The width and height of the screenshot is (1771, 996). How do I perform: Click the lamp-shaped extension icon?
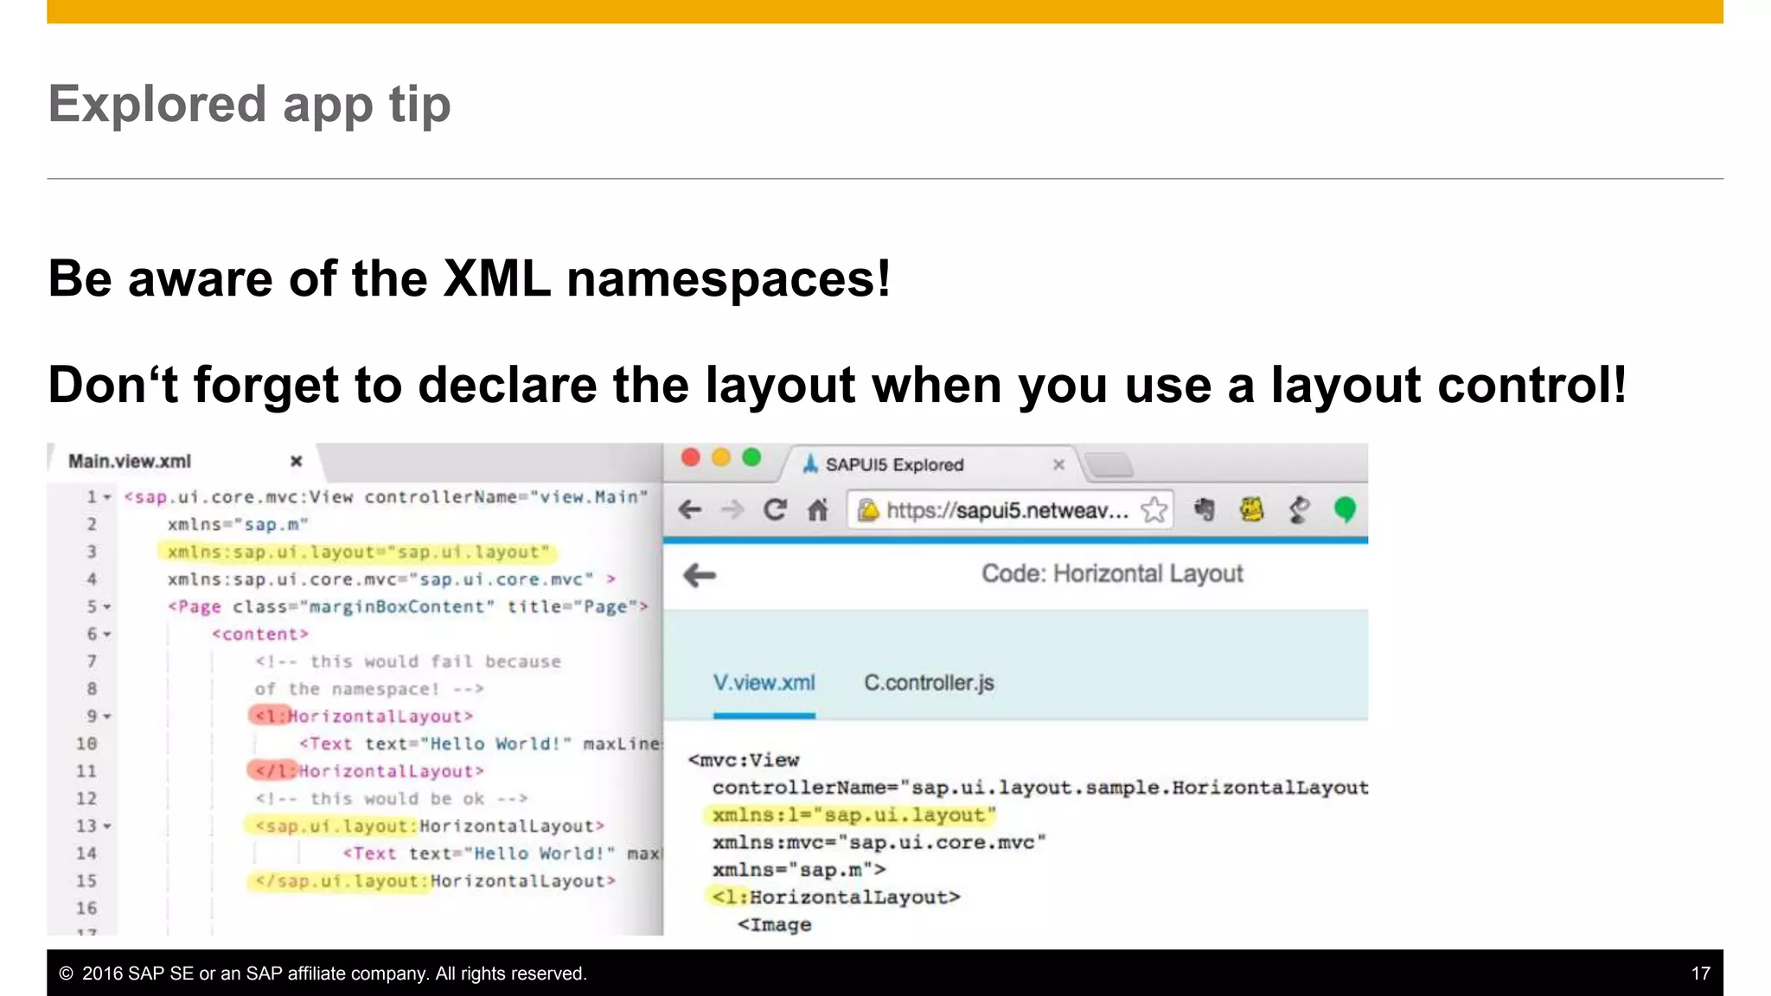coord(1299,510)
